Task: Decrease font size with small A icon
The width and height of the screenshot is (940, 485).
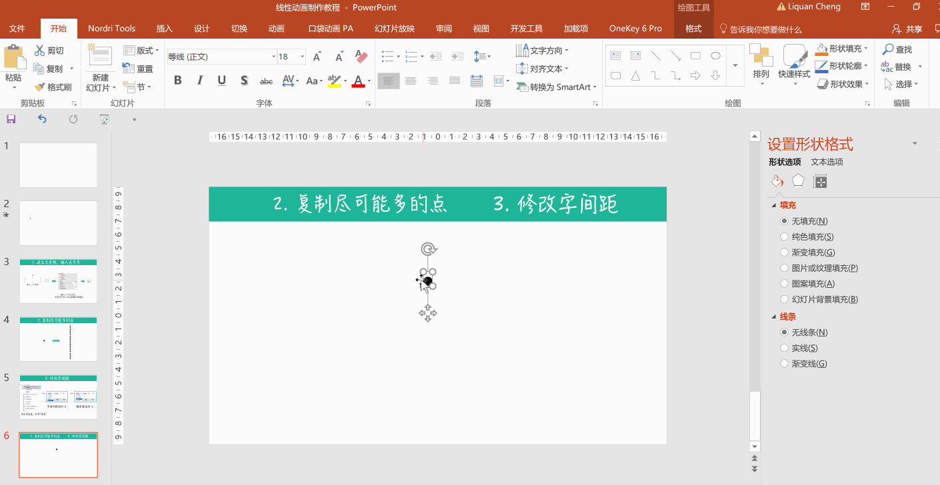Action: pyautogui.click(x=339, y=57)
